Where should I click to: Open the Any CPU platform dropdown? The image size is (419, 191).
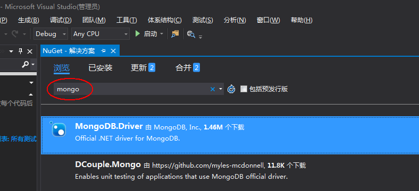pos(100,34)
